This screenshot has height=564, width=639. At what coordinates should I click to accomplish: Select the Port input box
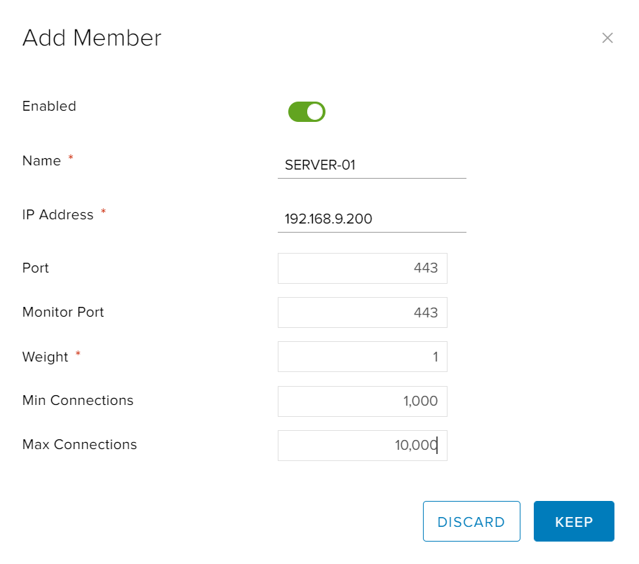[363, 268]
